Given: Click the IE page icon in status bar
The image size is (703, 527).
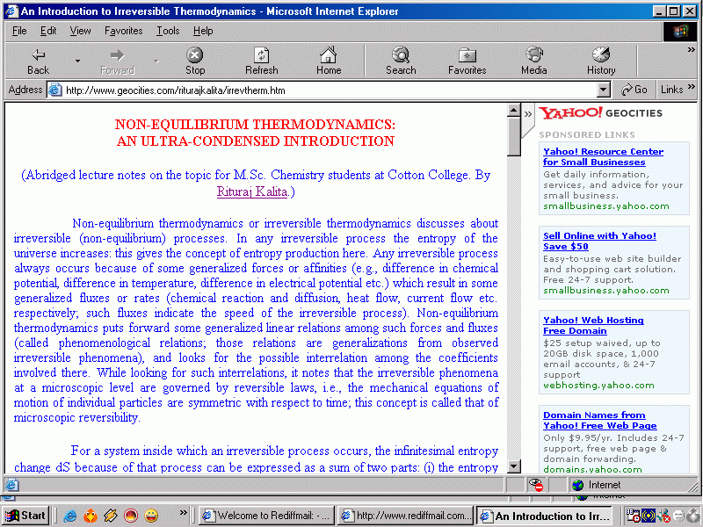Looking at the screenshot, I should [x=12, y=485].
